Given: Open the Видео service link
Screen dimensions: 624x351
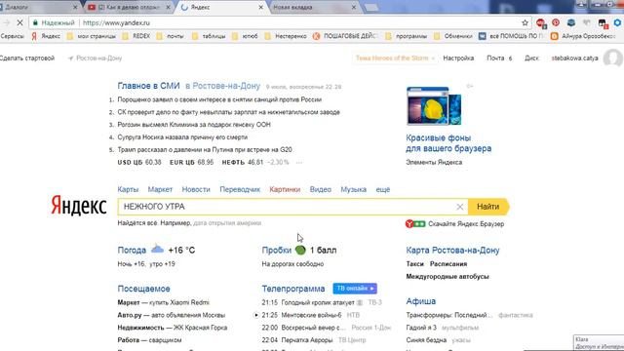Looking at the screenshot, I should tap(321, 189).
